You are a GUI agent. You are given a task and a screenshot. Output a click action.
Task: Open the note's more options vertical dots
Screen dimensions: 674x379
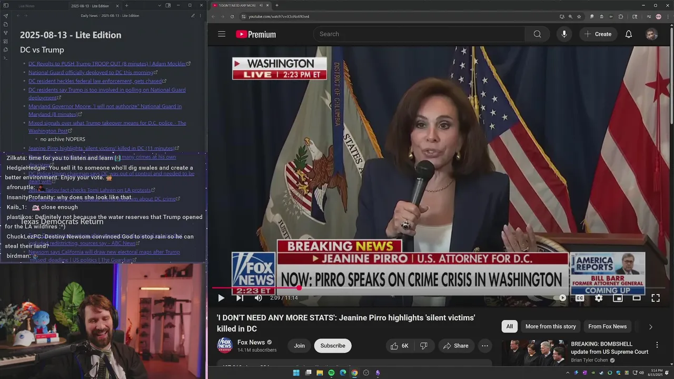tap(200, 16)
